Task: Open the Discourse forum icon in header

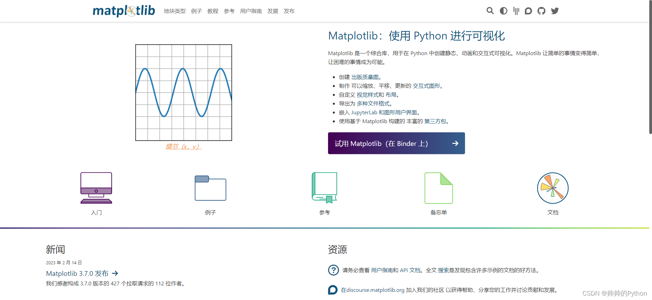Action: coord(528,11)
